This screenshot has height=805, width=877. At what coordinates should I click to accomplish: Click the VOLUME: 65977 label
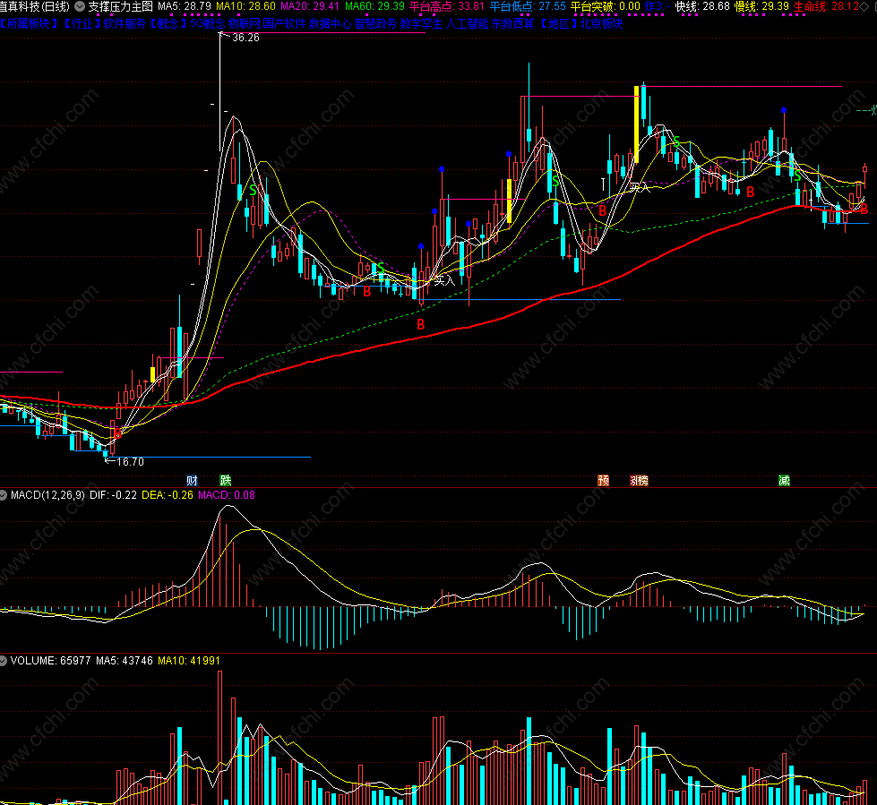pos(50,660)
